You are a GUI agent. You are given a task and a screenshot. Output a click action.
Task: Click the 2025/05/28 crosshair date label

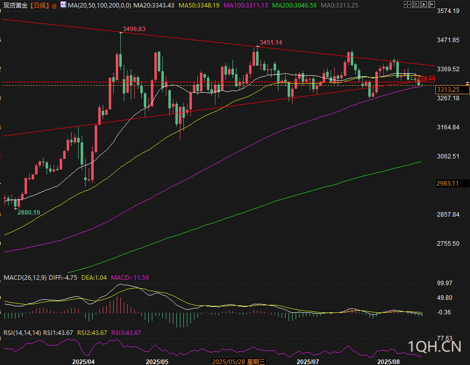[238, 361]
